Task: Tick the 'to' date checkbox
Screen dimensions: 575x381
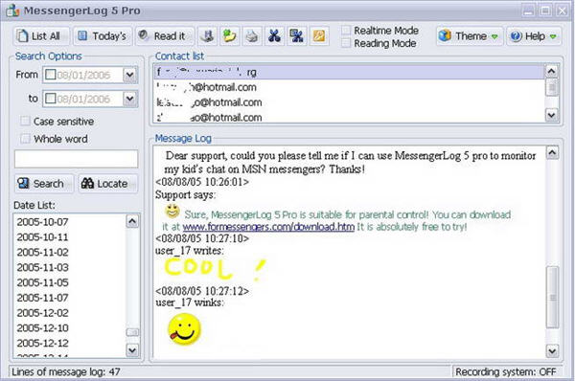Action: tap(50, 99)
